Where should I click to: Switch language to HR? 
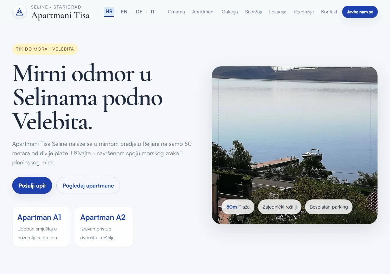(109, 12)
